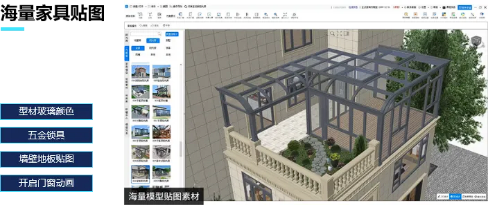Open the highlighted blue vertical sidebar tab

(127, 53)
